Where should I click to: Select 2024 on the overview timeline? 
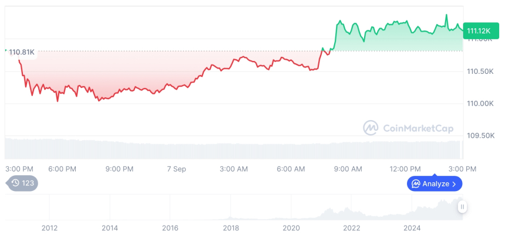(x=412, y=227)
